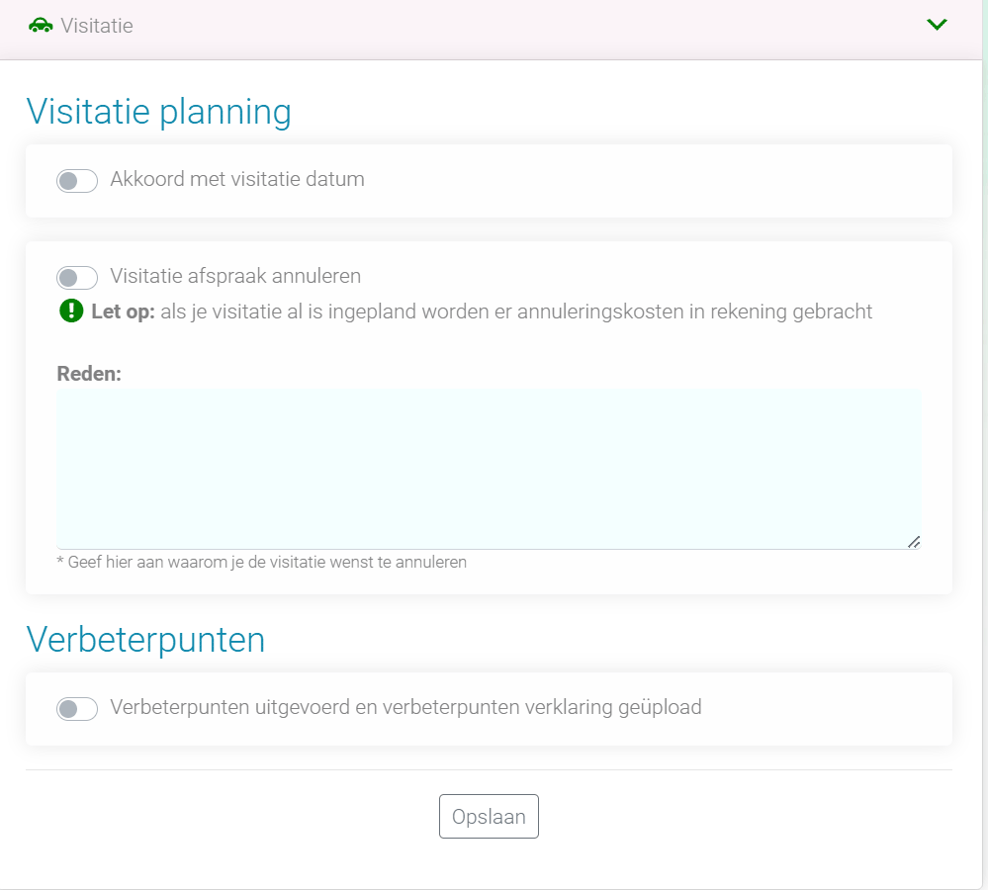Click the hint text below the Reden field

click(x=262, y=562)
